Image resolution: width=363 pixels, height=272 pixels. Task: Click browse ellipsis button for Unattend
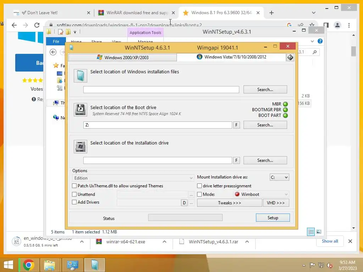coord(191,195)
